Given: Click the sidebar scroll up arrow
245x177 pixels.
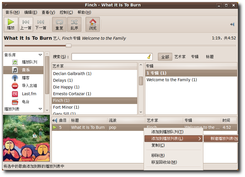Looking at the screenshot, I should 47,54.
